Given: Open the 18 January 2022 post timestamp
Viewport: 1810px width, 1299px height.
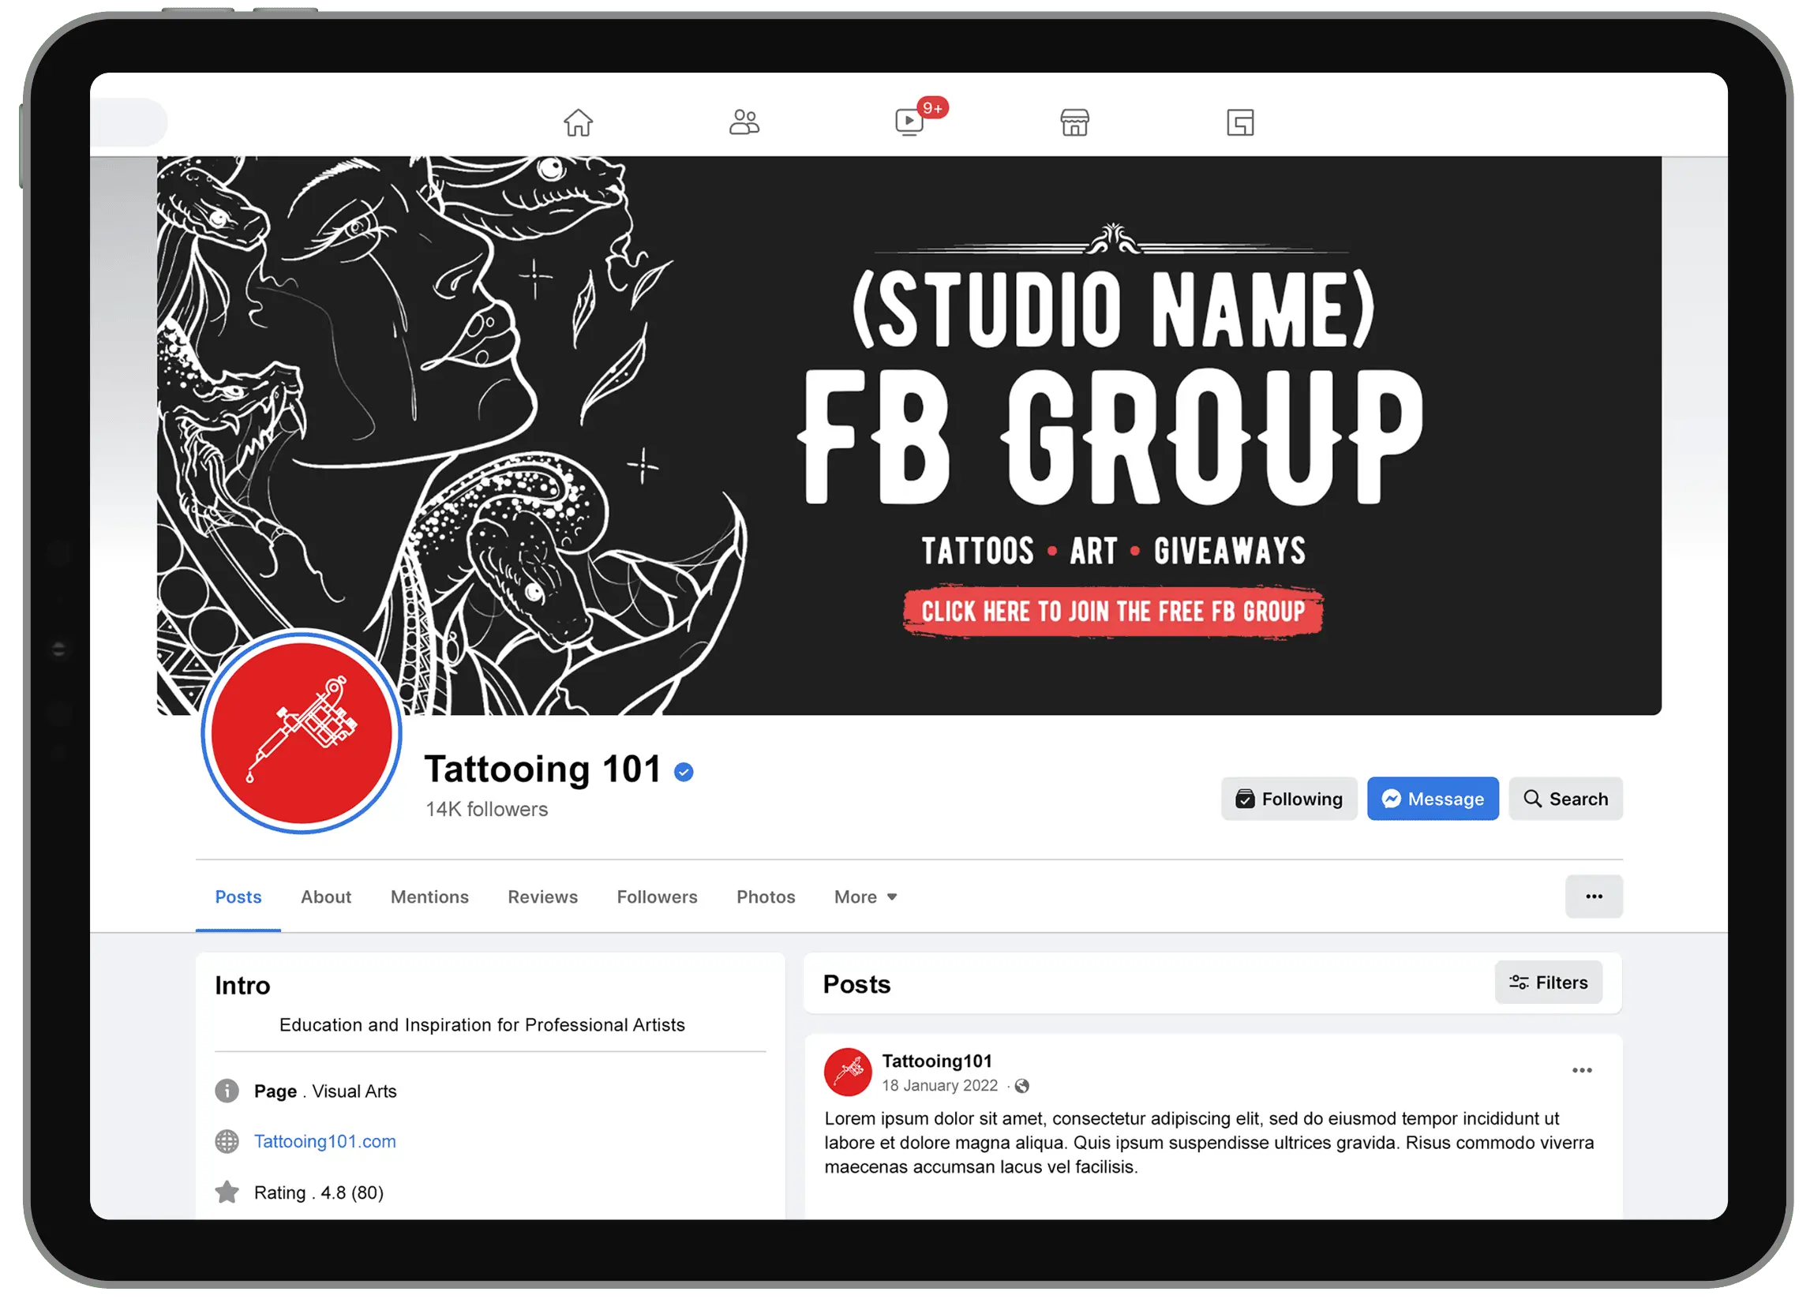Looking at the screenshot, I should [x=939, y=1086].
